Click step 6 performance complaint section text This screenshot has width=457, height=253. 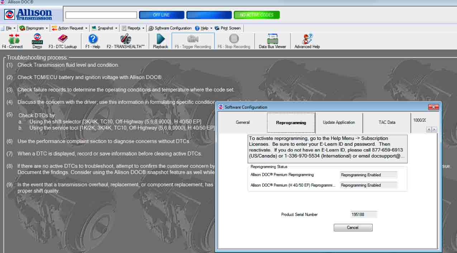(x=104, y=141)
